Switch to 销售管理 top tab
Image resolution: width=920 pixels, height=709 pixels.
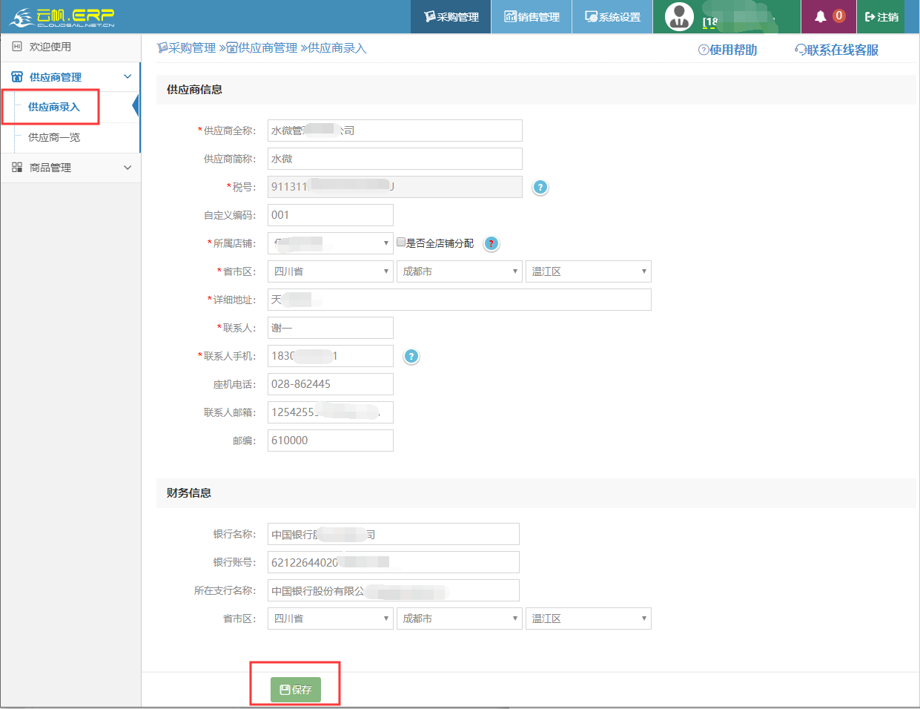pyautogui.click(x=532, y=17)
